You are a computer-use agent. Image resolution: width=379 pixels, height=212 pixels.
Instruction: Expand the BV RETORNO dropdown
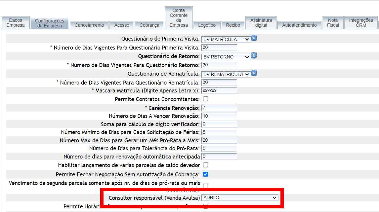(x=226, y=57)
